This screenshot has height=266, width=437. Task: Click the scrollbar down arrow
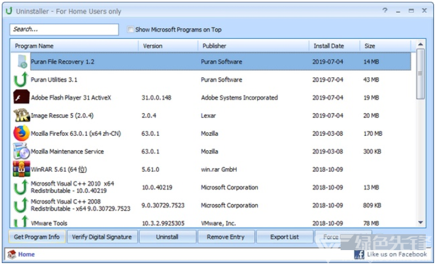click(x=420, y=222)
